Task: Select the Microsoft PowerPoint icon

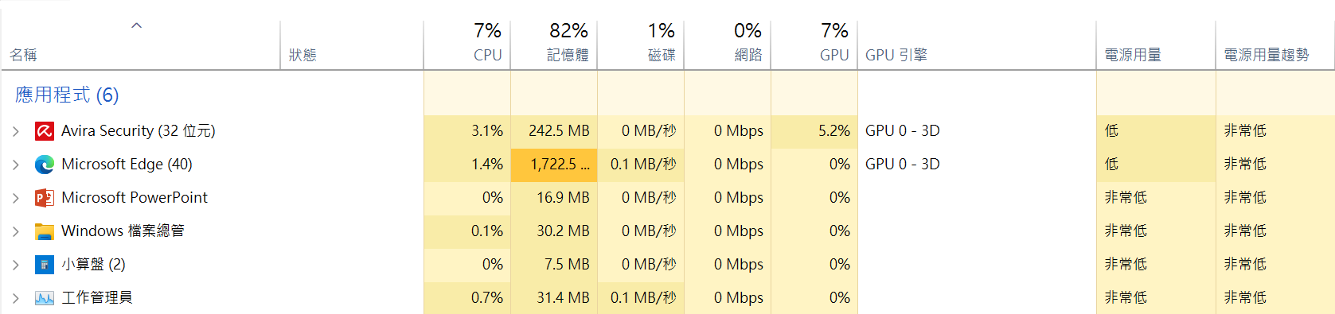Action: [45, 198]
